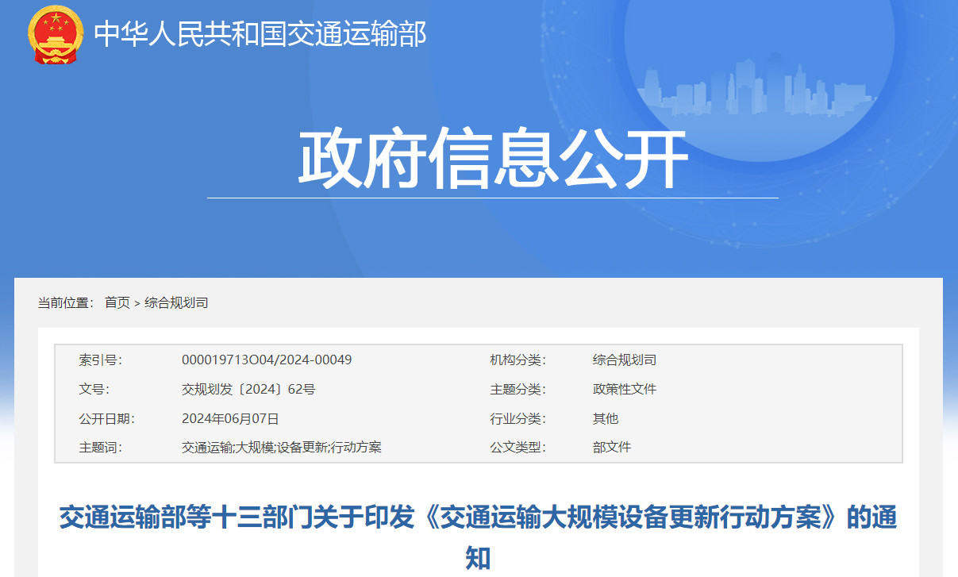The image size is (958, 577).
Task: Click the 其他 industry category value
Action: point(606,418)
